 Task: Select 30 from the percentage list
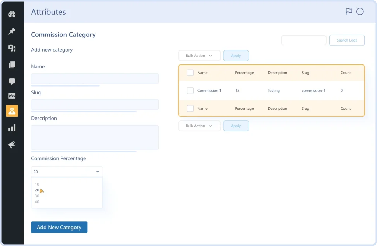(37, 196)
